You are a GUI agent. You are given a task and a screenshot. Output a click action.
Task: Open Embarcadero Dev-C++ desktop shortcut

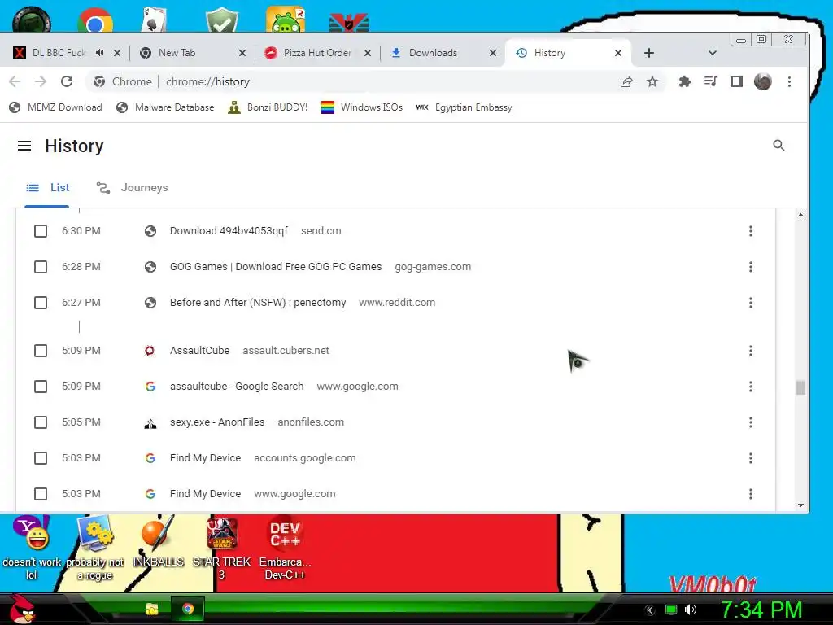tap(285, 549)
